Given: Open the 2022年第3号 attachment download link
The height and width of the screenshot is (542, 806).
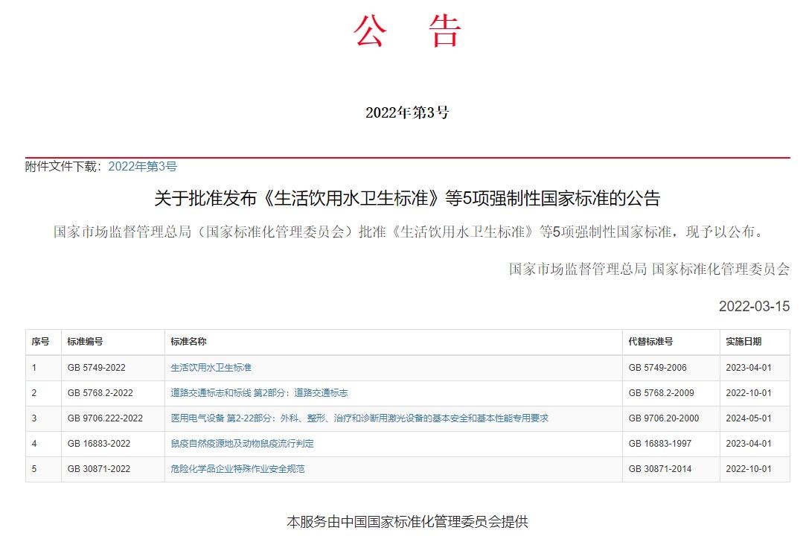Looking at the screenshot, I should click(142, 167).
